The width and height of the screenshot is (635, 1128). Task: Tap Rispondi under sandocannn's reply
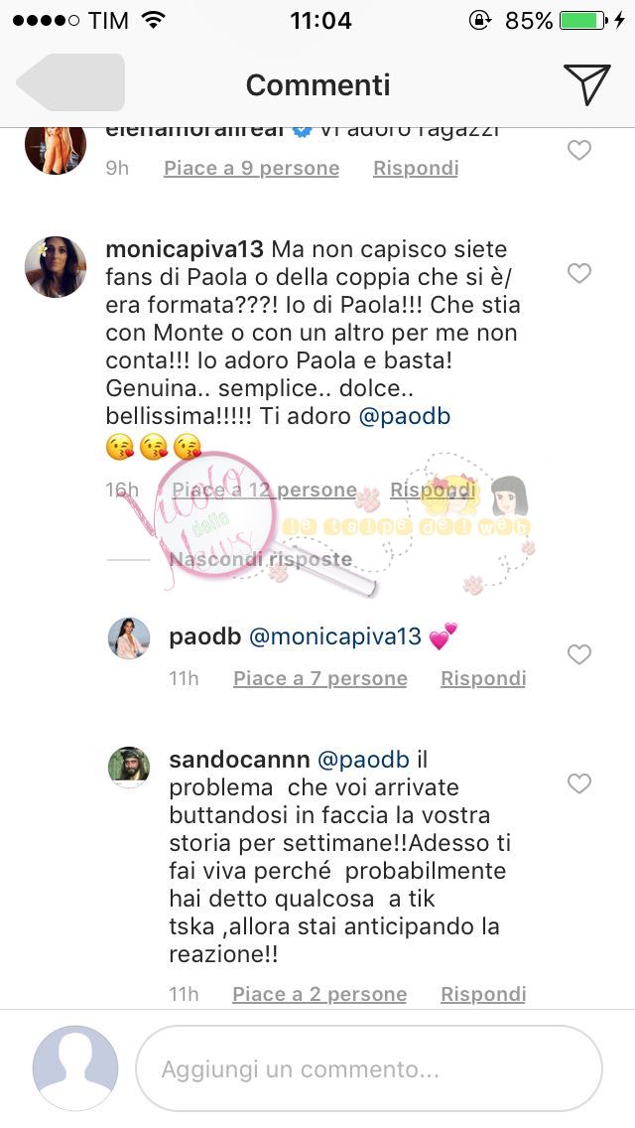483,994
